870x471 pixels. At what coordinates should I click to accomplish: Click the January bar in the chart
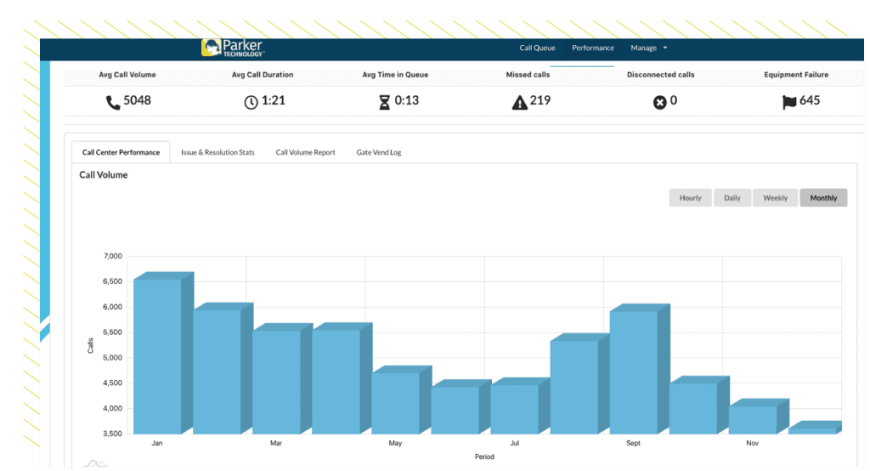coord(158,355)
